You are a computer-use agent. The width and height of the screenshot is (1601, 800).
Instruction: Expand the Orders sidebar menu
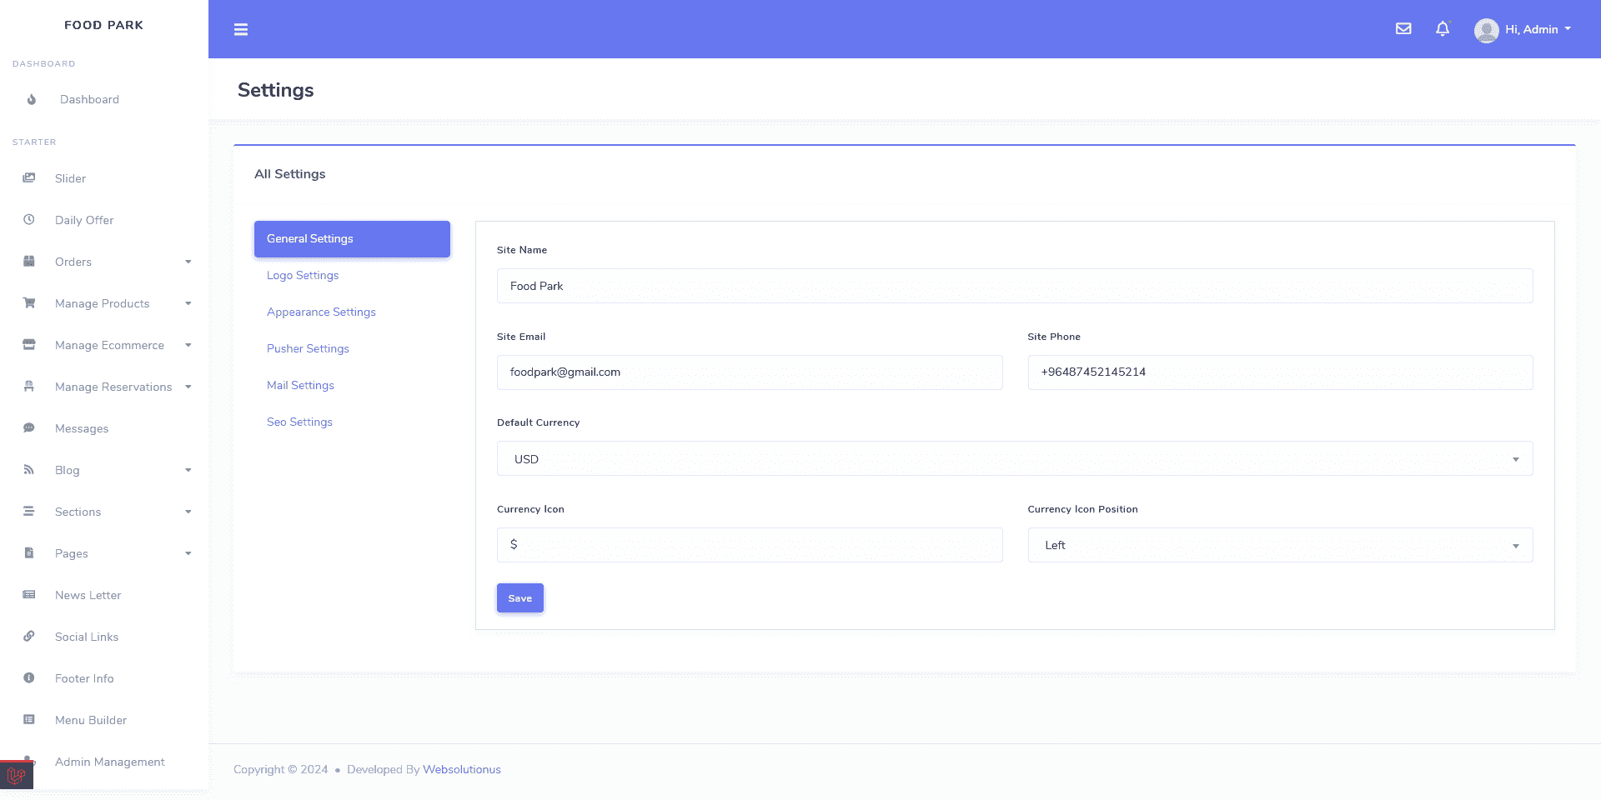click(107, 262)
